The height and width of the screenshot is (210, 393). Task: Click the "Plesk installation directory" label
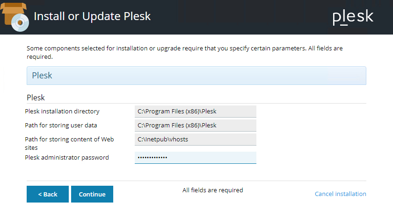(62, 112)
